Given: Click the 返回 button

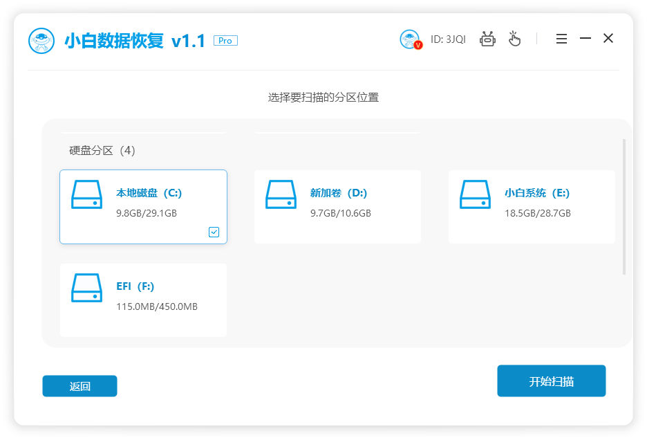Looking at the screenshot, I should pos(79,386).
